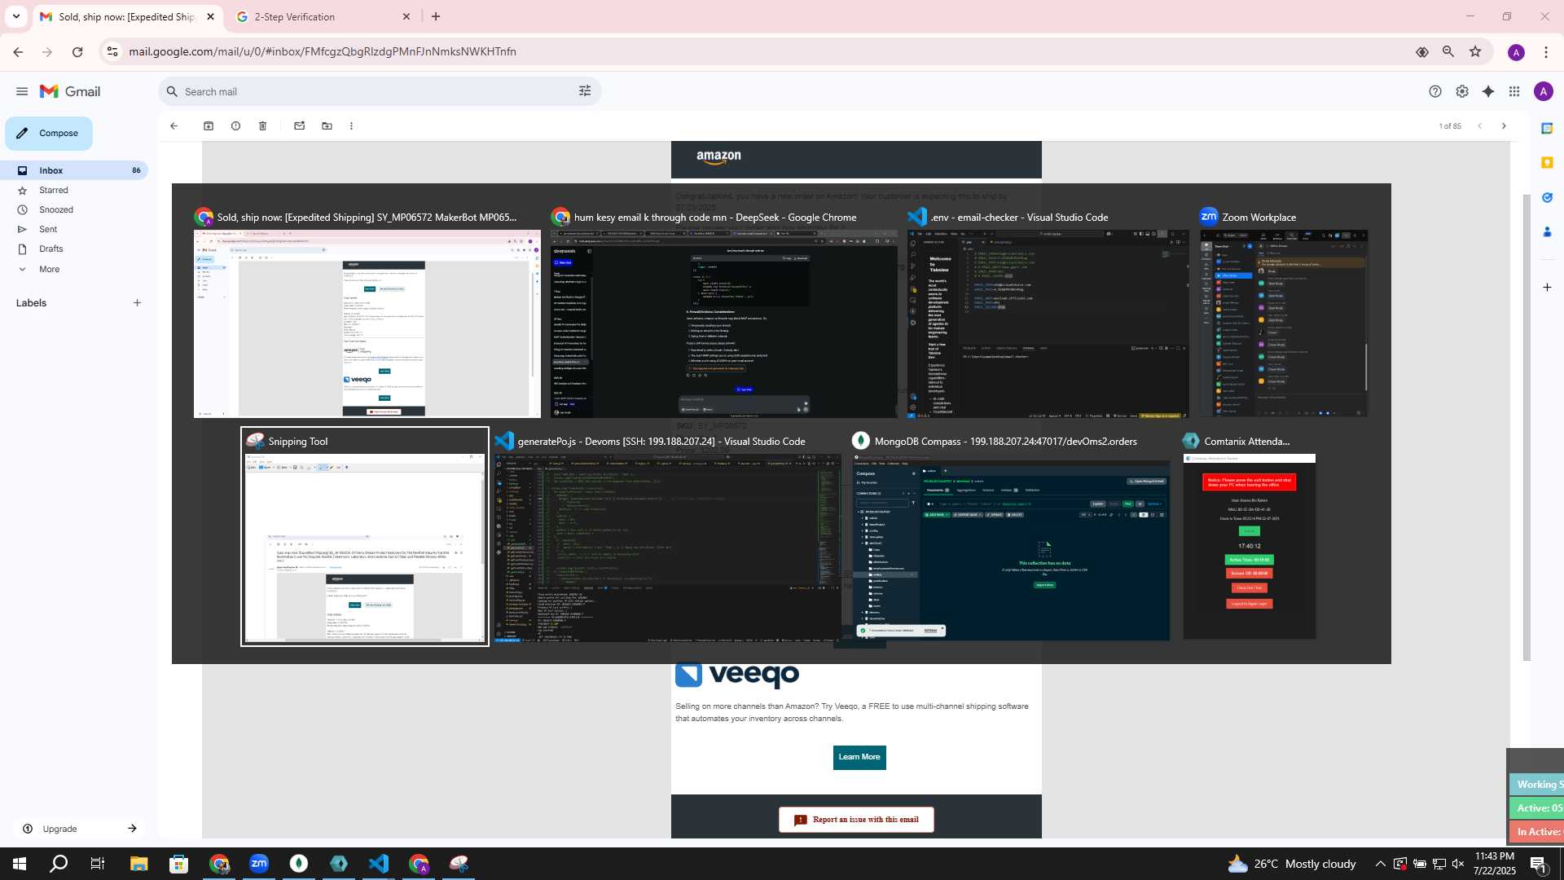1564x880 pixels.
Task: Go back to inbox arrow
Action: point(174,126)
